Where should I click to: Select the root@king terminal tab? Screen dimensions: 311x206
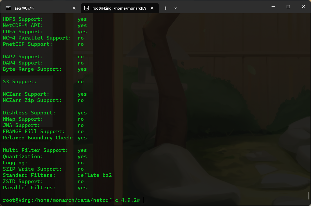pos(120,8)
